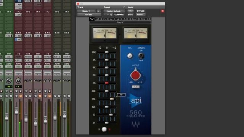
Task: Click the 500 band slider handle
Action: (107, 91)
